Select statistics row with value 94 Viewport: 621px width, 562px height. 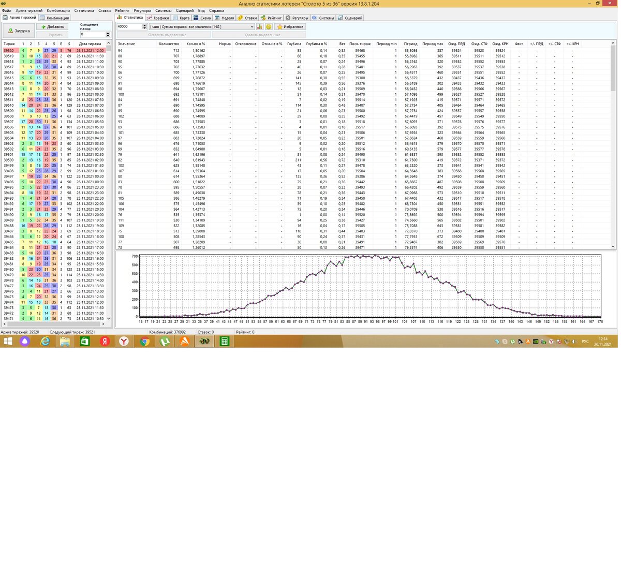(x=364, y=51)
